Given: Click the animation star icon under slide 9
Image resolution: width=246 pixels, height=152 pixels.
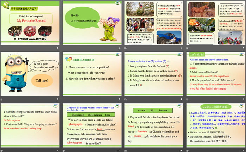Looking at the screenshot, I should [x=2, y=151].
